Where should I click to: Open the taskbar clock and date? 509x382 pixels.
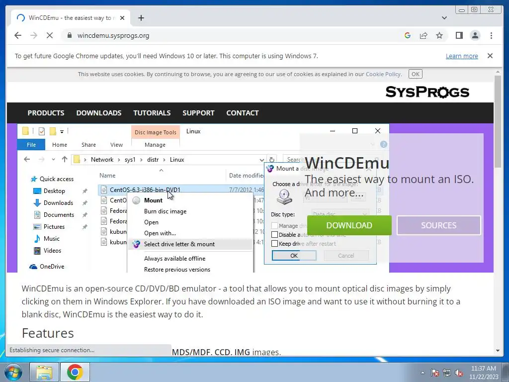[x=483, y=373]
